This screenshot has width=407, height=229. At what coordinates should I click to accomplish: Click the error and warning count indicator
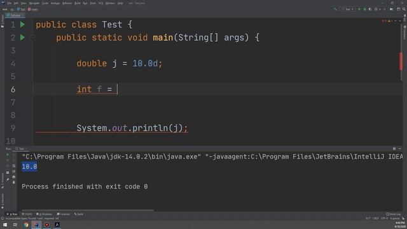point(387,21)
